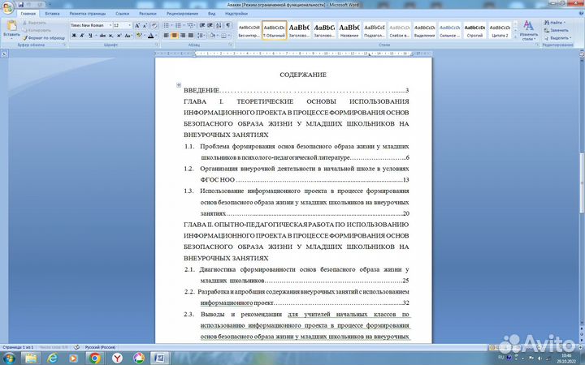Increase font size with grow icon

pyautogui.click(x=137, y=25)
